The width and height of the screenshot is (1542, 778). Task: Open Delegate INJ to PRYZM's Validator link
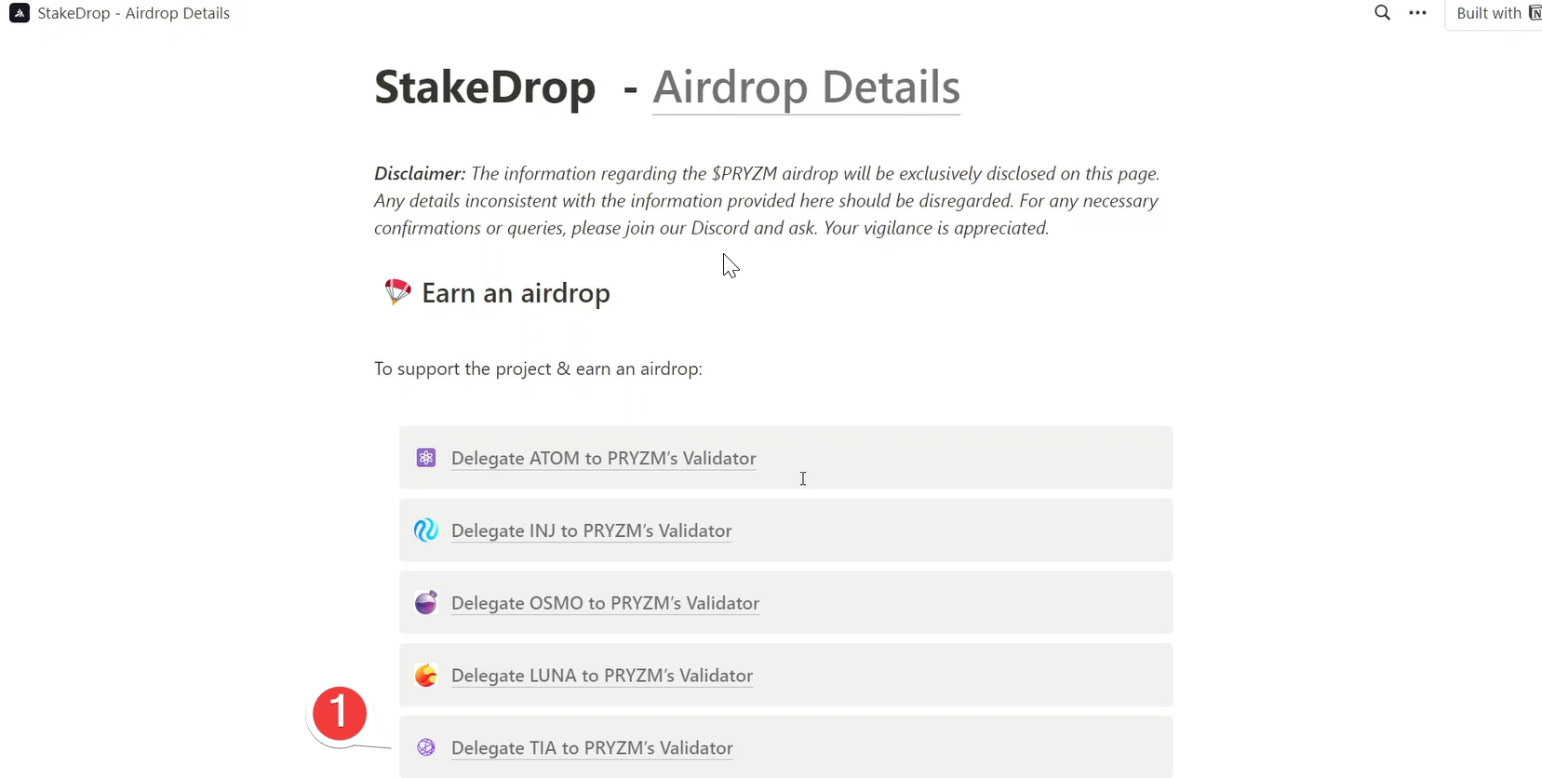(591, 530)
